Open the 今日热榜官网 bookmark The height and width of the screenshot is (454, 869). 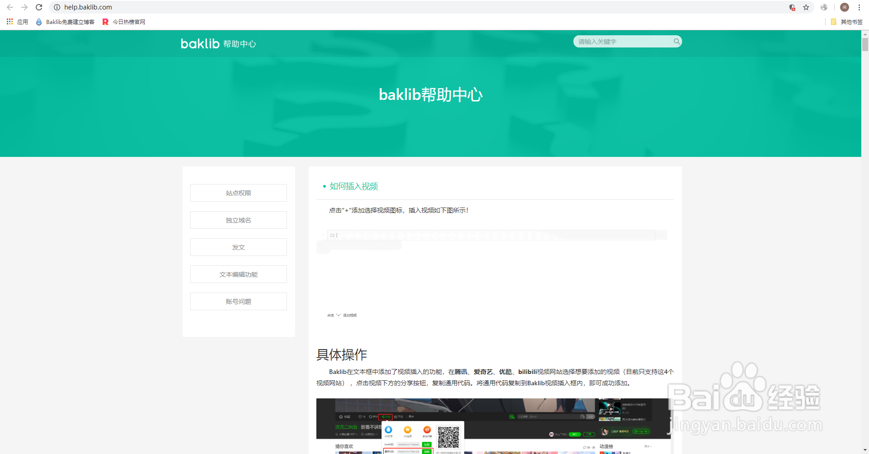click(x=128, y=21)
